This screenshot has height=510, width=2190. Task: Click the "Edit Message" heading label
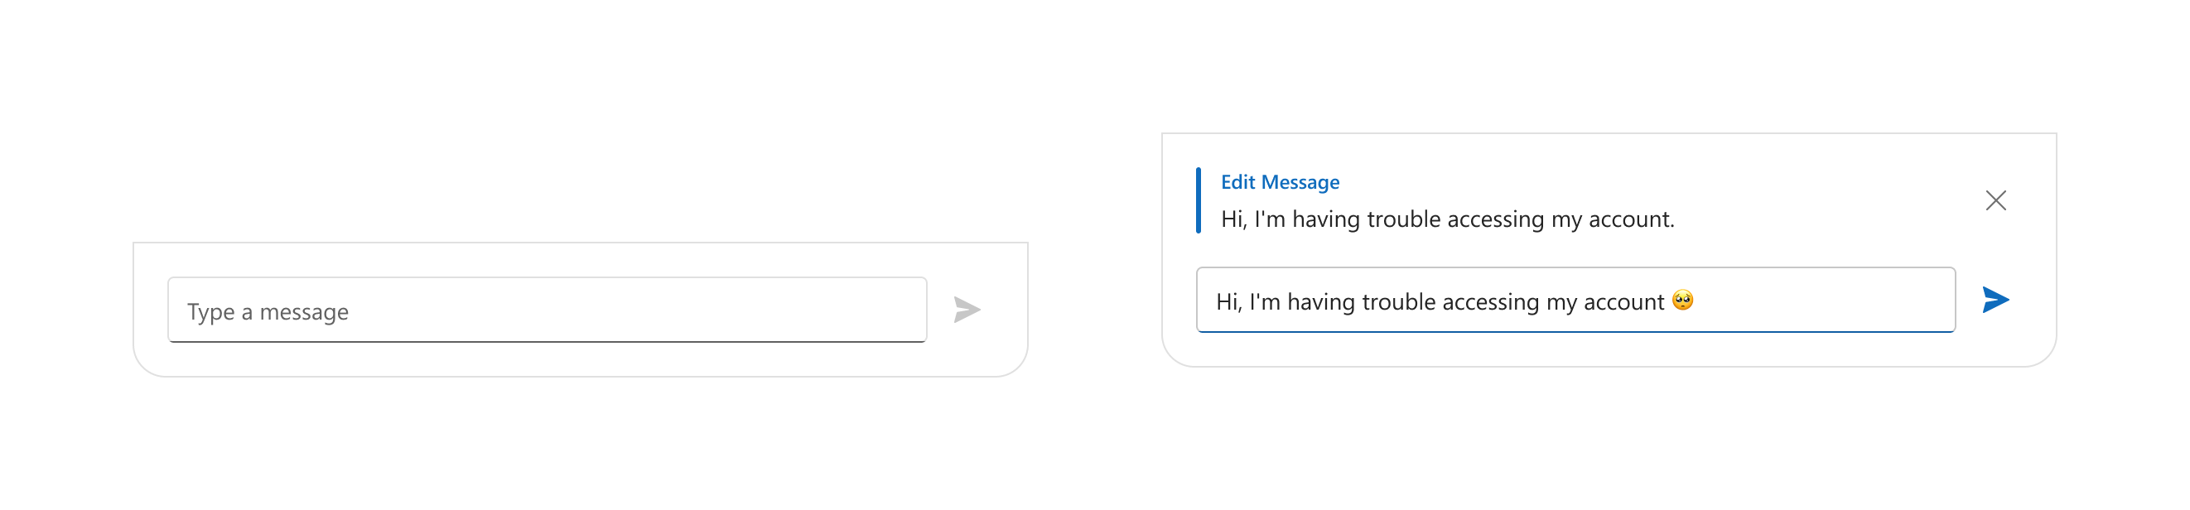[1280, 182]
